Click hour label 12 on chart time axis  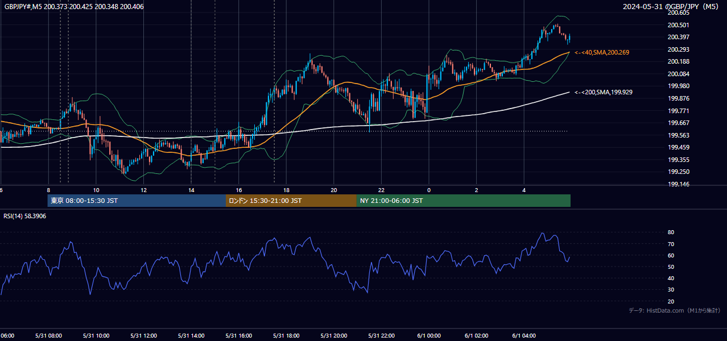(x=144, y=190)
